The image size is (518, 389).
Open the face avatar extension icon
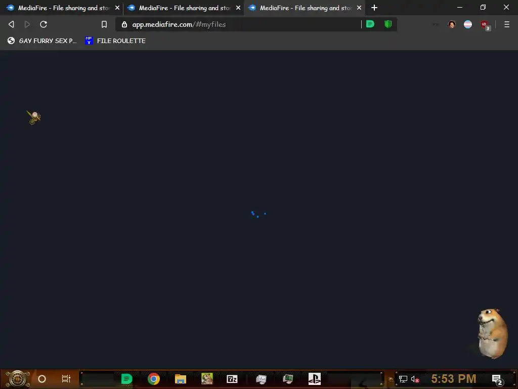tap(452, 24)
